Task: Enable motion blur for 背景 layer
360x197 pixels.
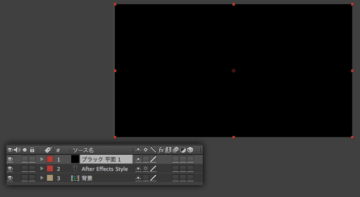Action: coord(176,178)
